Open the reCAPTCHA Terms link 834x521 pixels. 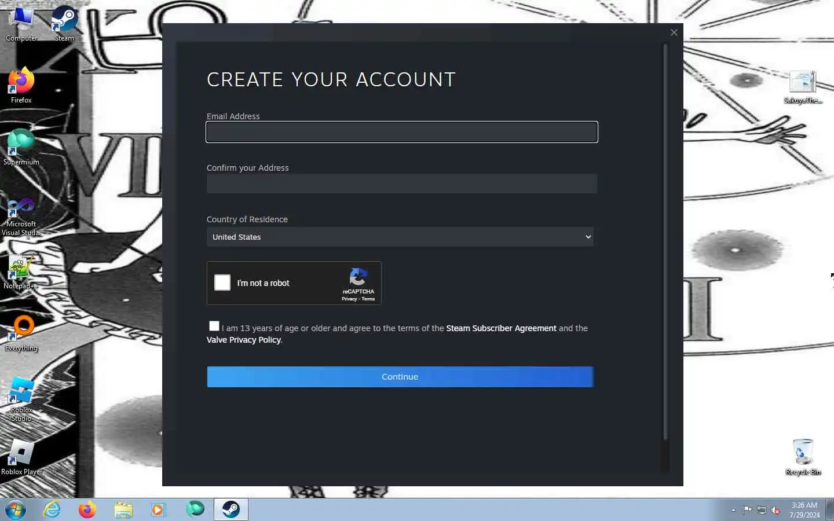click(x=368, y=299)
